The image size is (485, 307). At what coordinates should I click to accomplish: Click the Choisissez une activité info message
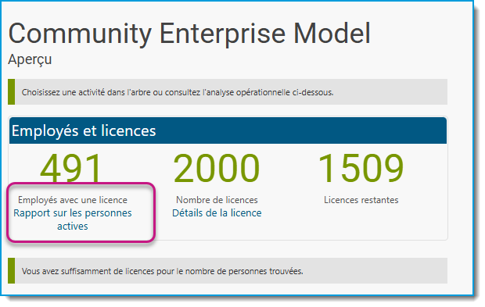(x=228, y=91)
